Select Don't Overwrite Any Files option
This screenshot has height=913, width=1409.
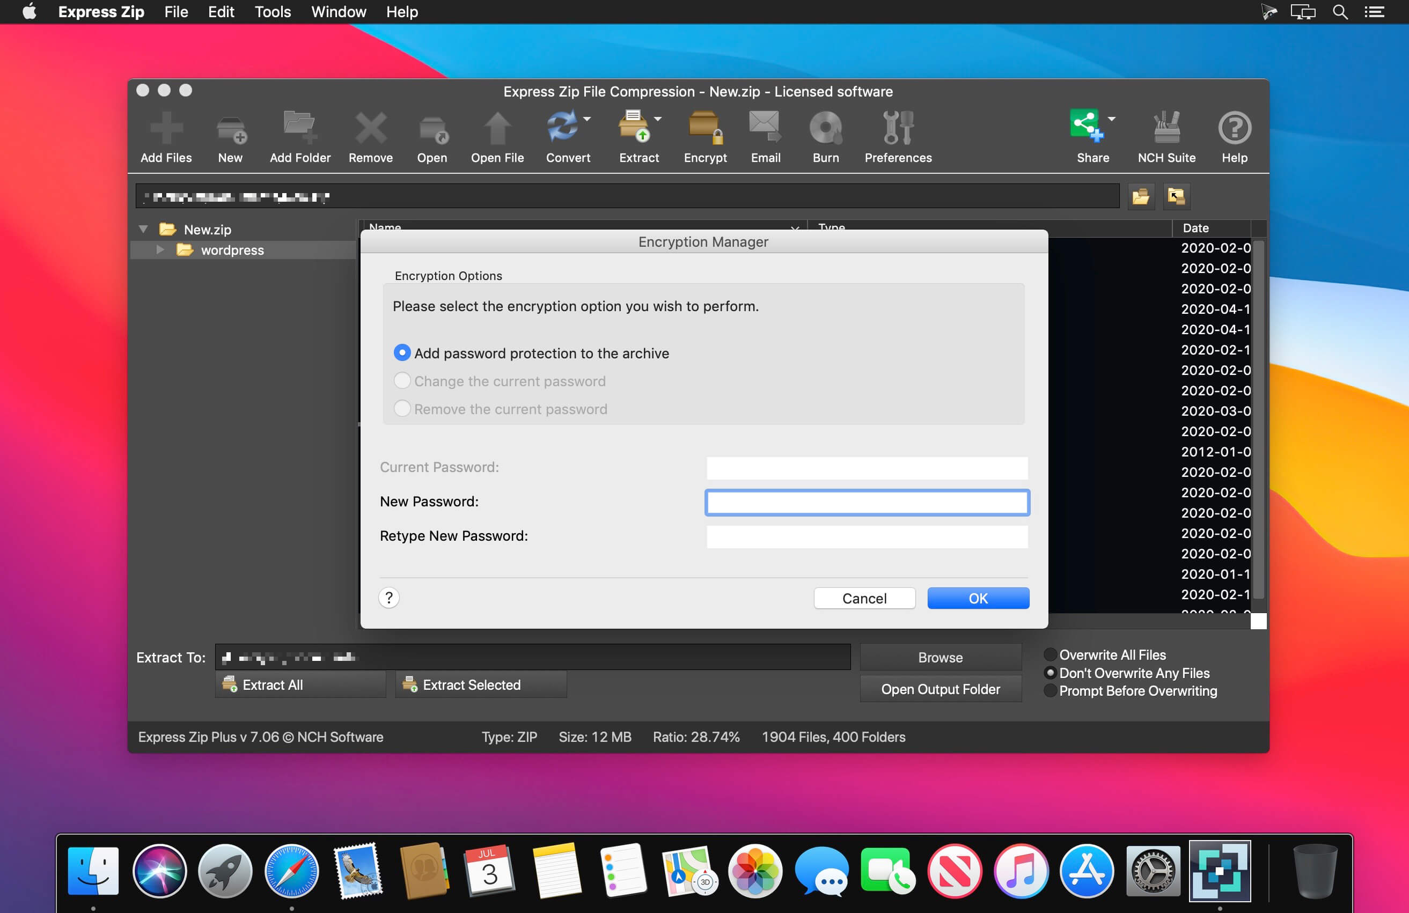(x=1050, y=673)
